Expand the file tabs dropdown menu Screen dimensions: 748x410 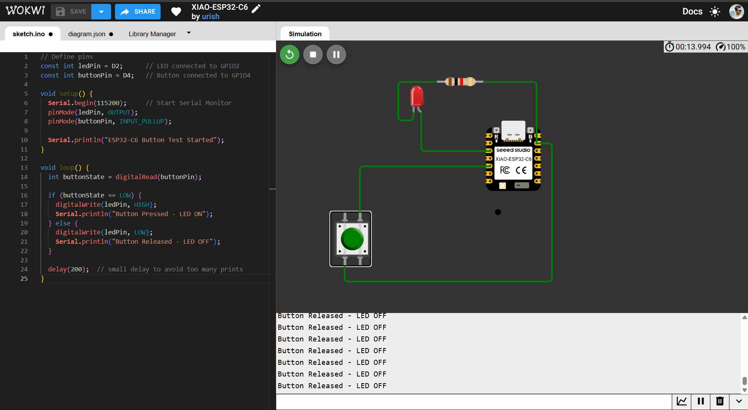pyautogui.click(x=189, y=33)
